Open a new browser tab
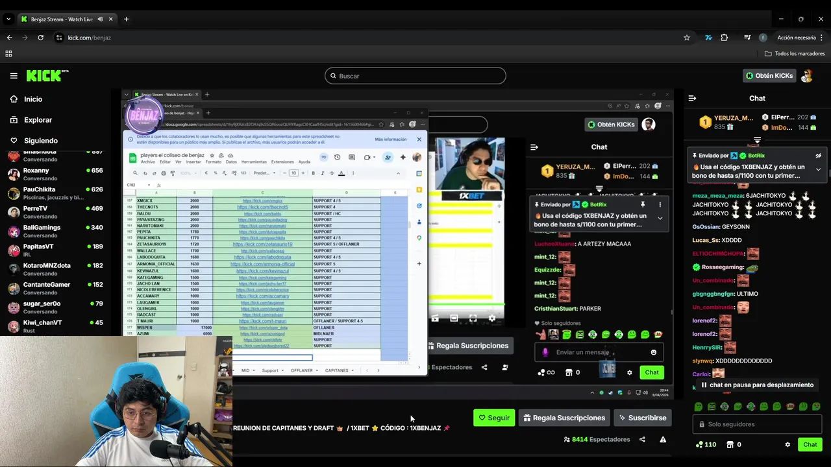This screenshot has height=467, width=831. coord(126,19)
